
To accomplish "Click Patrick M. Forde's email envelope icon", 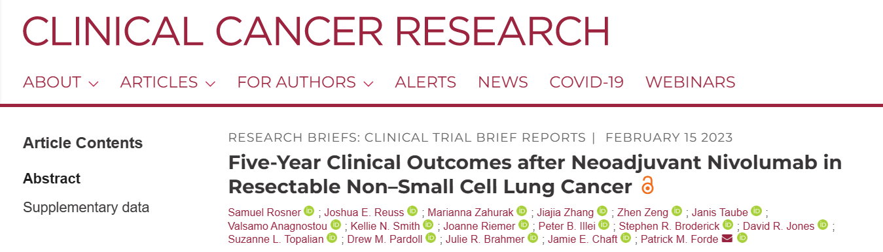I will (727, 239).
